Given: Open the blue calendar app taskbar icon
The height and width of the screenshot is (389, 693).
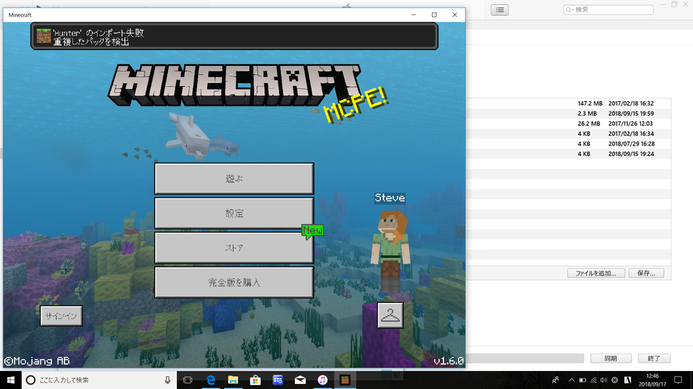Looking at the screenshot, I should [x=277, y=380].
